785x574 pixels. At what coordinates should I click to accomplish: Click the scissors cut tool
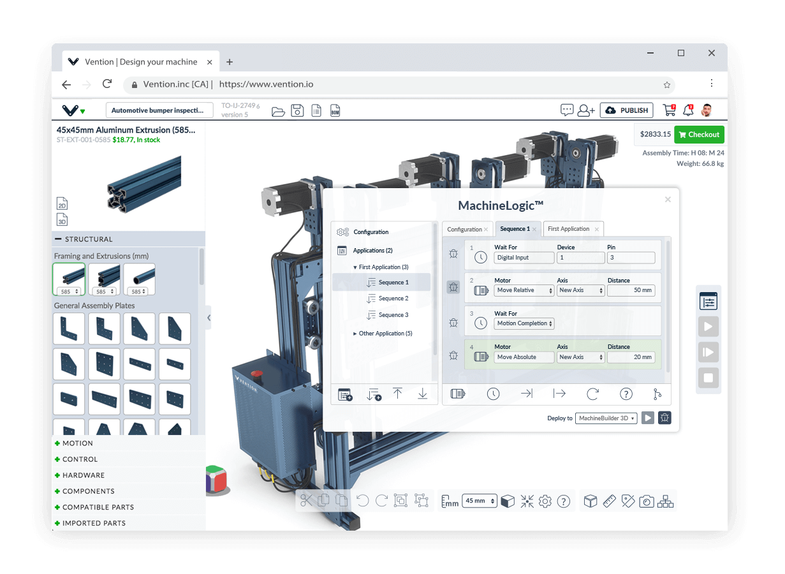[x=306, y=501]
